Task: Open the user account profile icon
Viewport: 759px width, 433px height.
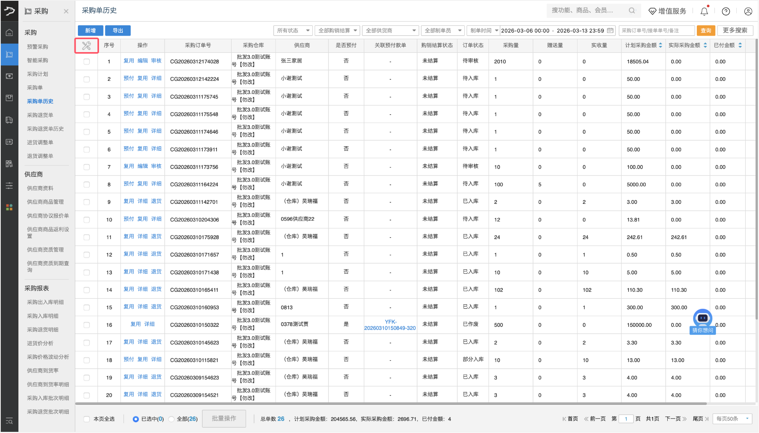Action: coord(748,11)
